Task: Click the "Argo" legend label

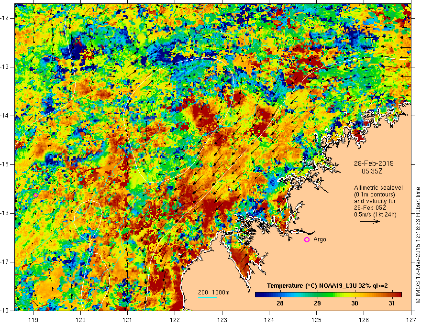Action: point(320,239)
